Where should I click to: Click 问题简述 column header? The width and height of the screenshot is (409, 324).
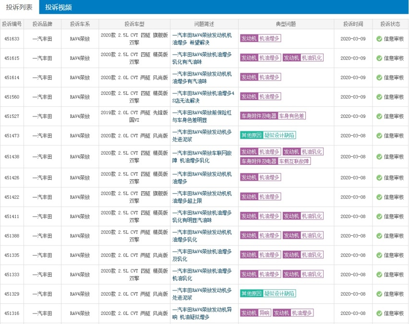pos(204,24)
